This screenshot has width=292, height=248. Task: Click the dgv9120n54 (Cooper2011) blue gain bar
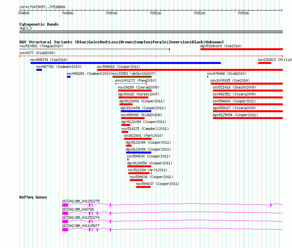[x=131, y=111]
